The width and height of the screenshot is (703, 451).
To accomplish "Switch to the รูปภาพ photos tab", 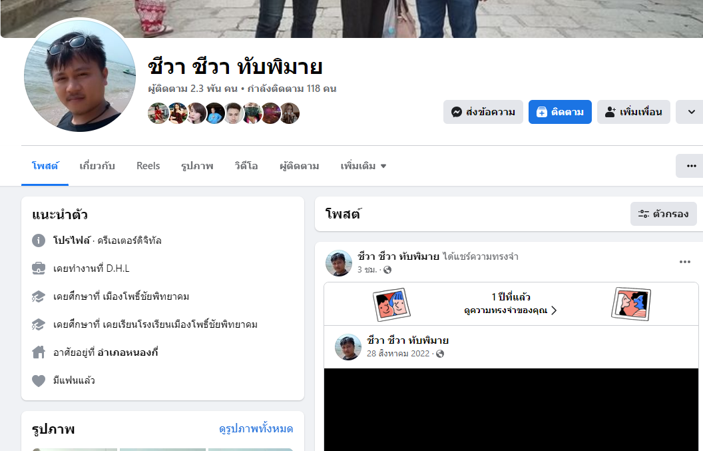I will tap(197, 166).
